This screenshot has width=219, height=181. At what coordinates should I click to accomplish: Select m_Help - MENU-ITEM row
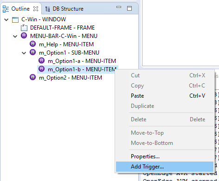pos(66,44)
